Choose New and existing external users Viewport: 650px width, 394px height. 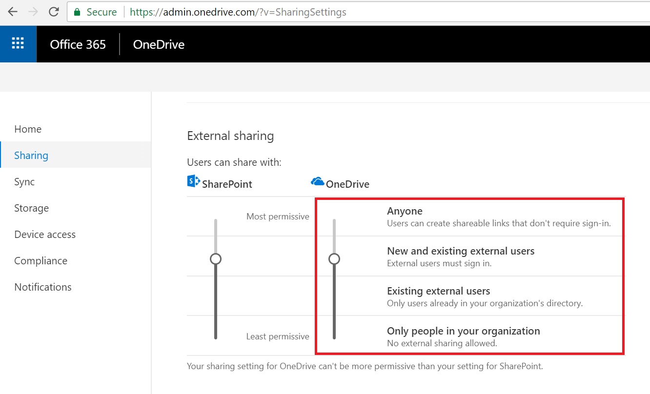coord(461,251)
